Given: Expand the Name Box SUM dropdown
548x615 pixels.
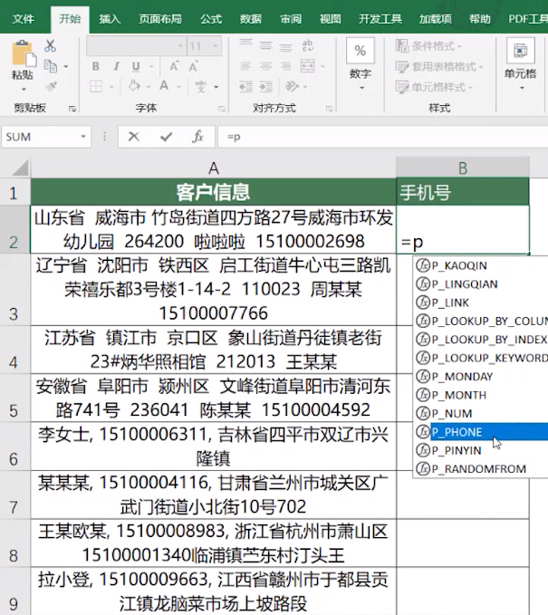Looking at the screenshot, I should [x=83, y=137].
